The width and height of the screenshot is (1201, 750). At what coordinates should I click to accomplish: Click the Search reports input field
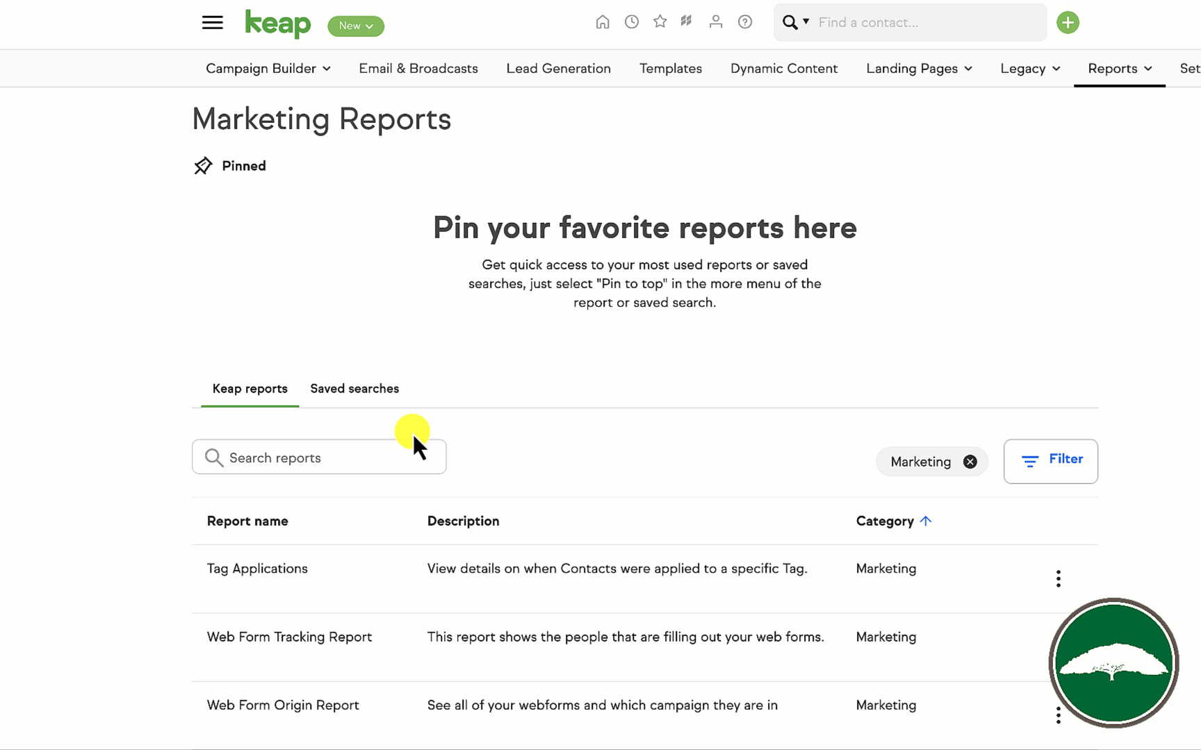pos(320,458)
